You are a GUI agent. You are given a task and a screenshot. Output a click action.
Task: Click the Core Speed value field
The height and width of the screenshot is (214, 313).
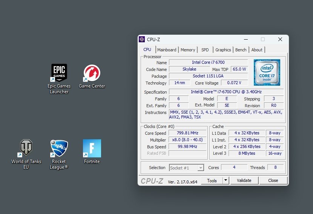[x=188, y=133]
